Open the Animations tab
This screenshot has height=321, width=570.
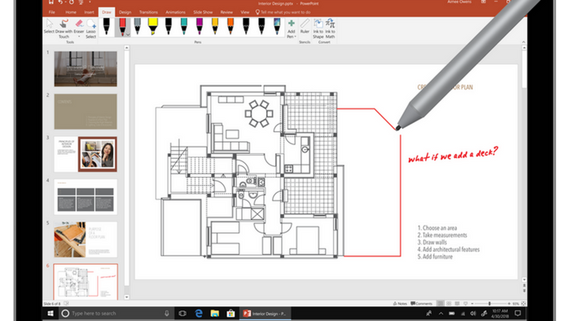pos(176,12)
